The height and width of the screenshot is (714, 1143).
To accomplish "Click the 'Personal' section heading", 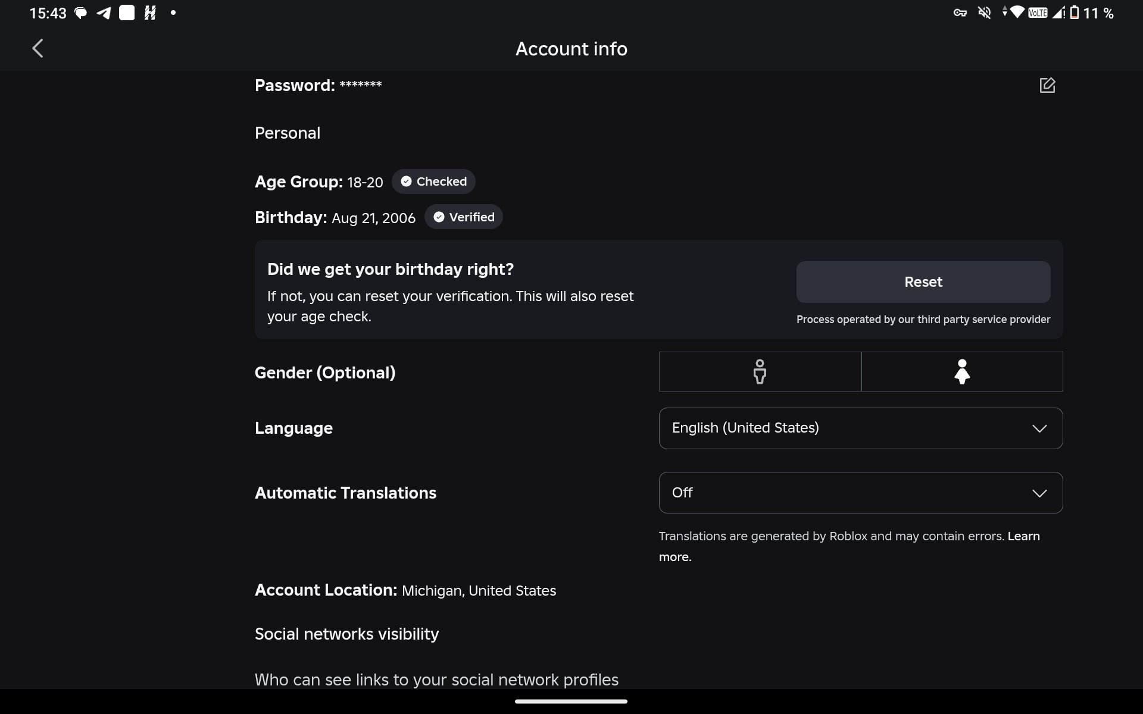I will [288, 133].
